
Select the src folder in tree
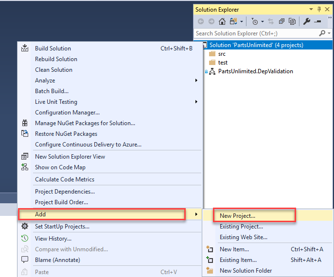(222, 54)
